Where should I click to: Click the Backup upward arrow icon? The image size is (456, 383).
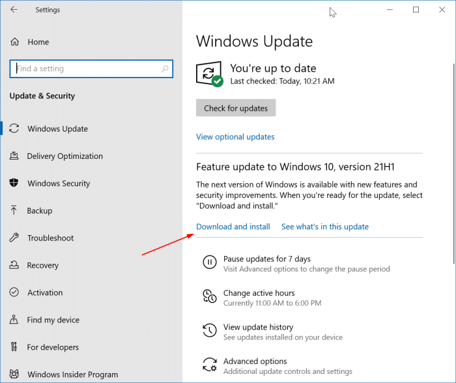click(x=14, y=210)
